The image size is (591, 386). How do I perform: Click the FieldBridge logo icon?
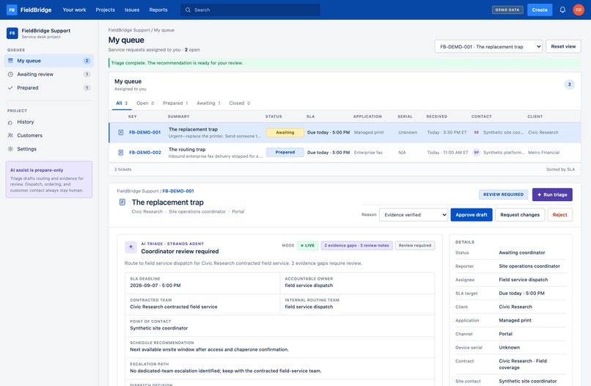[x=12, y=10]
